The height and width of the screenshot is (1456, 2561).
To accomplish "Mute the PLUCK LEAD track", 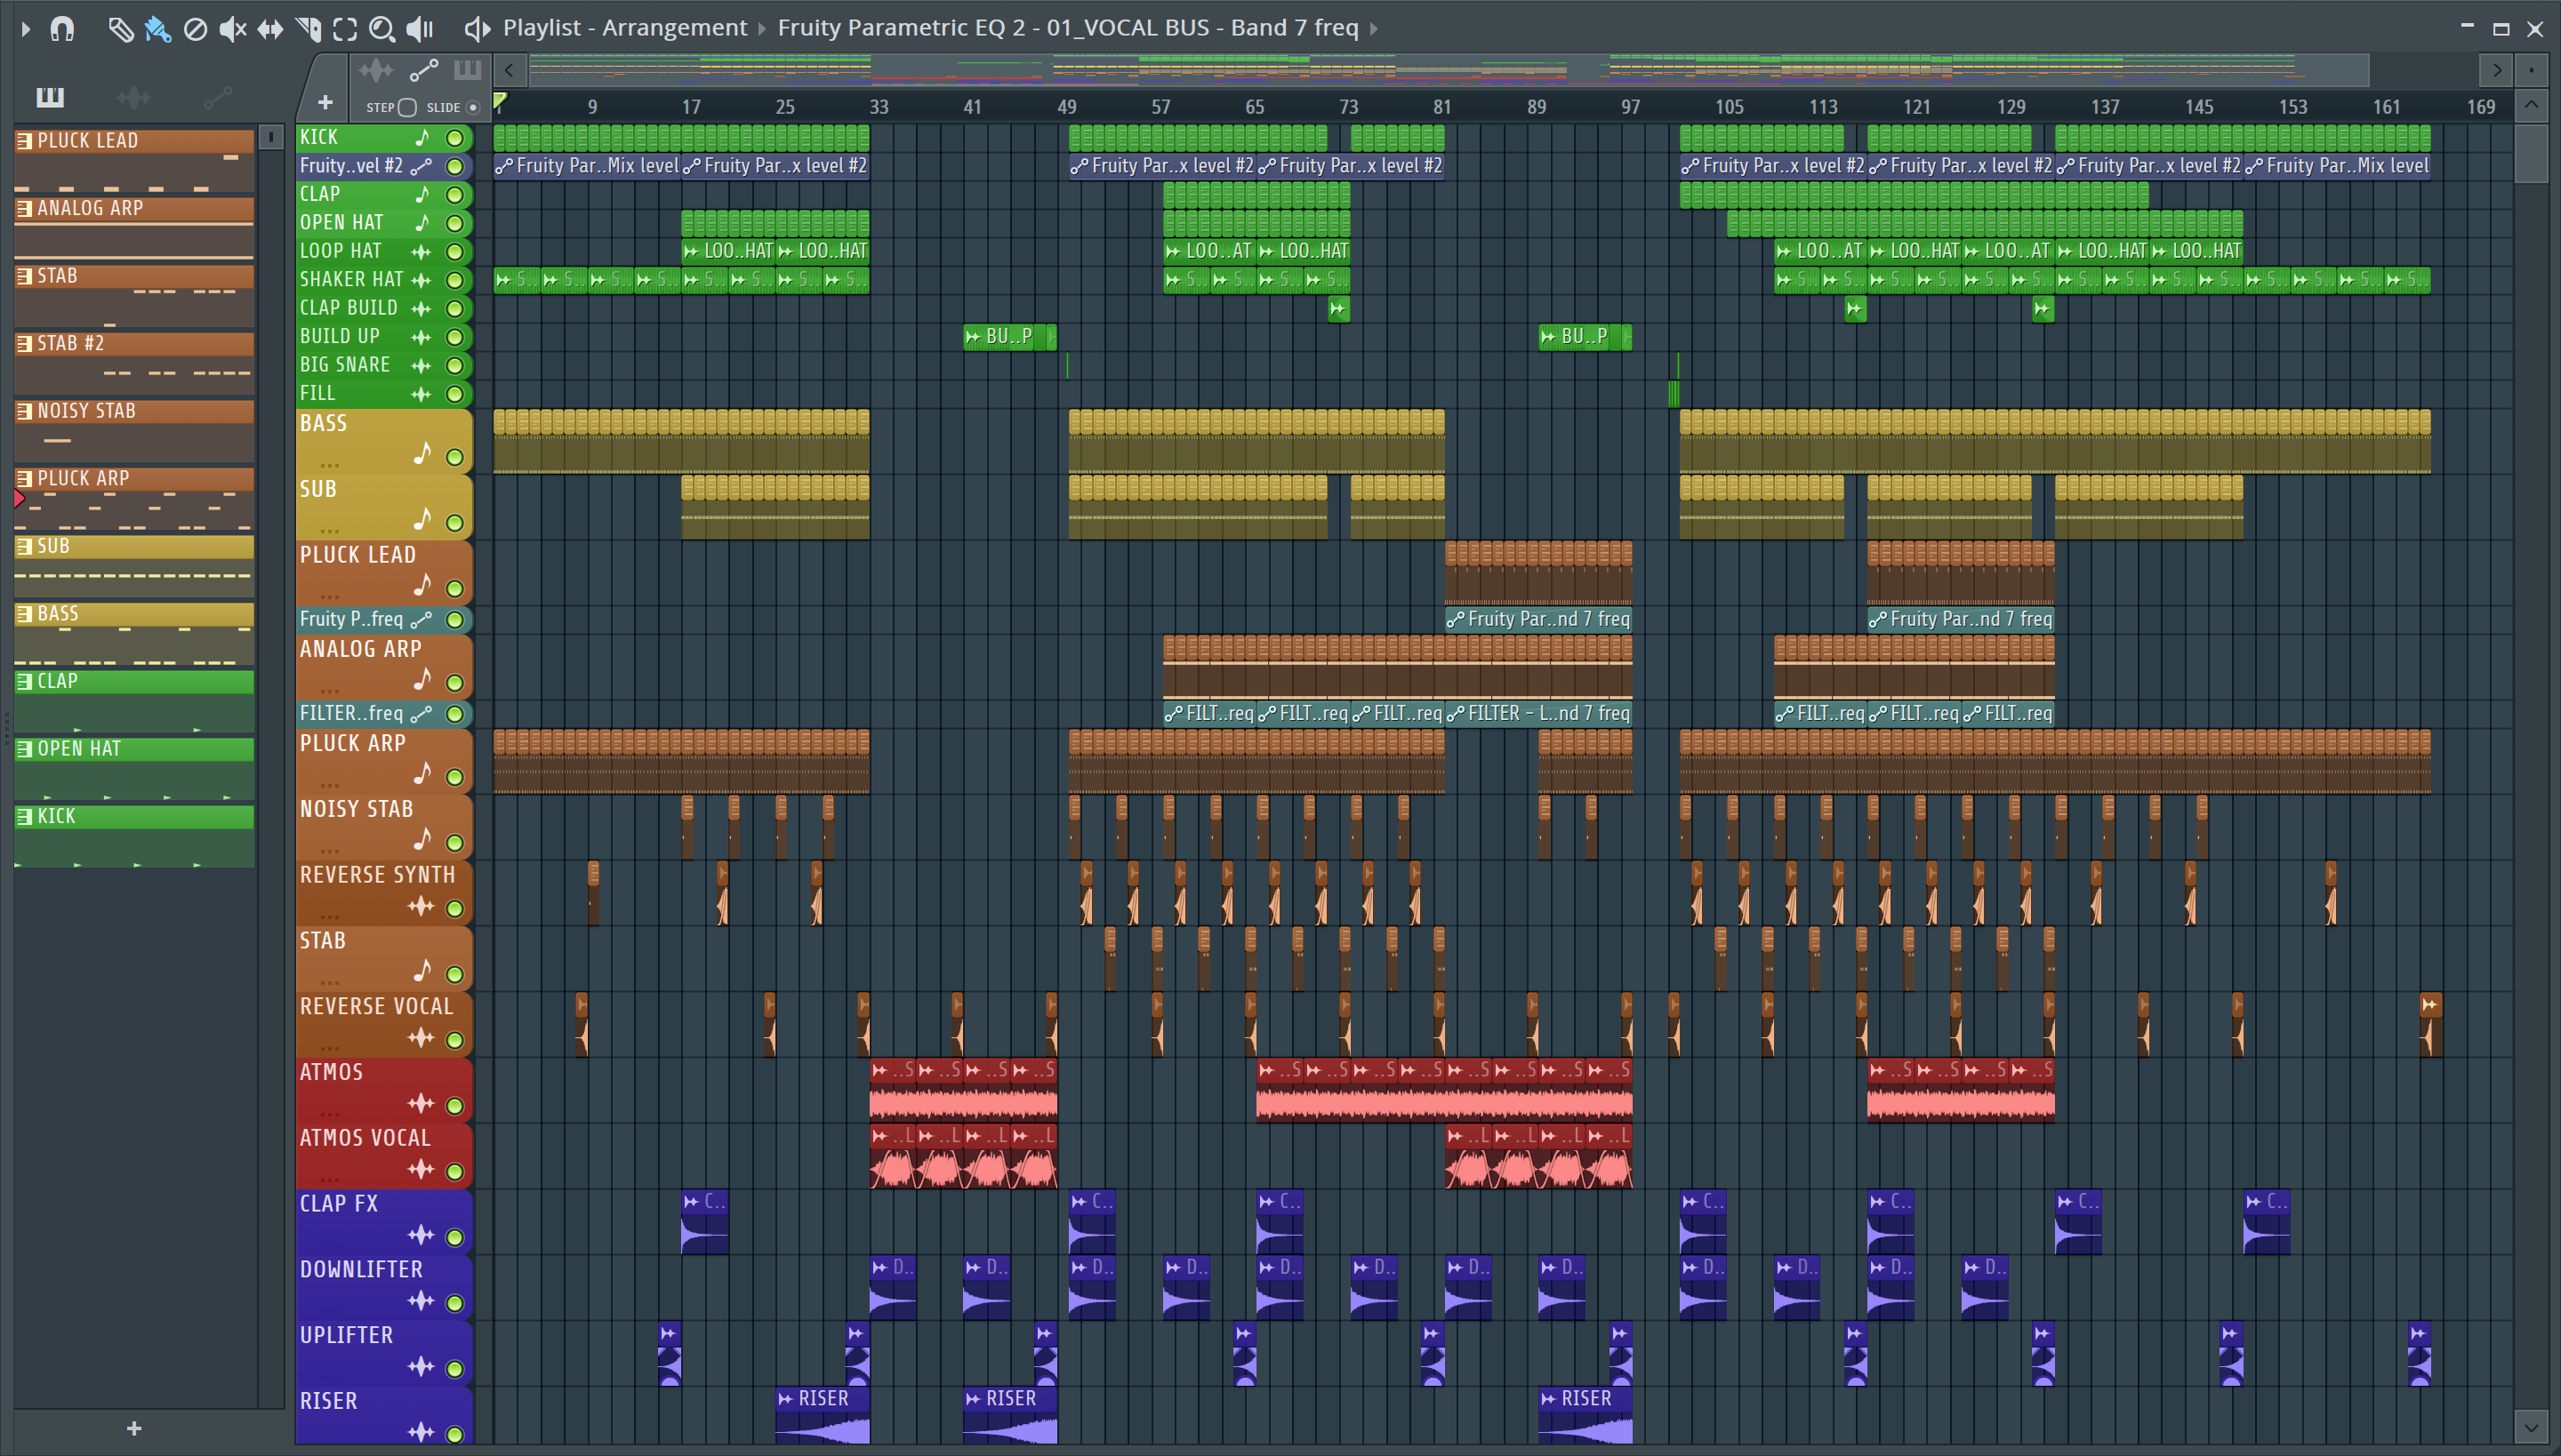I will [454, 589].
